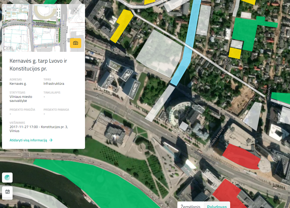Viewport: 290px width, 208px height.
Task: Click the arrow beside Atidaryti visą informaciją
Action: 51,140
